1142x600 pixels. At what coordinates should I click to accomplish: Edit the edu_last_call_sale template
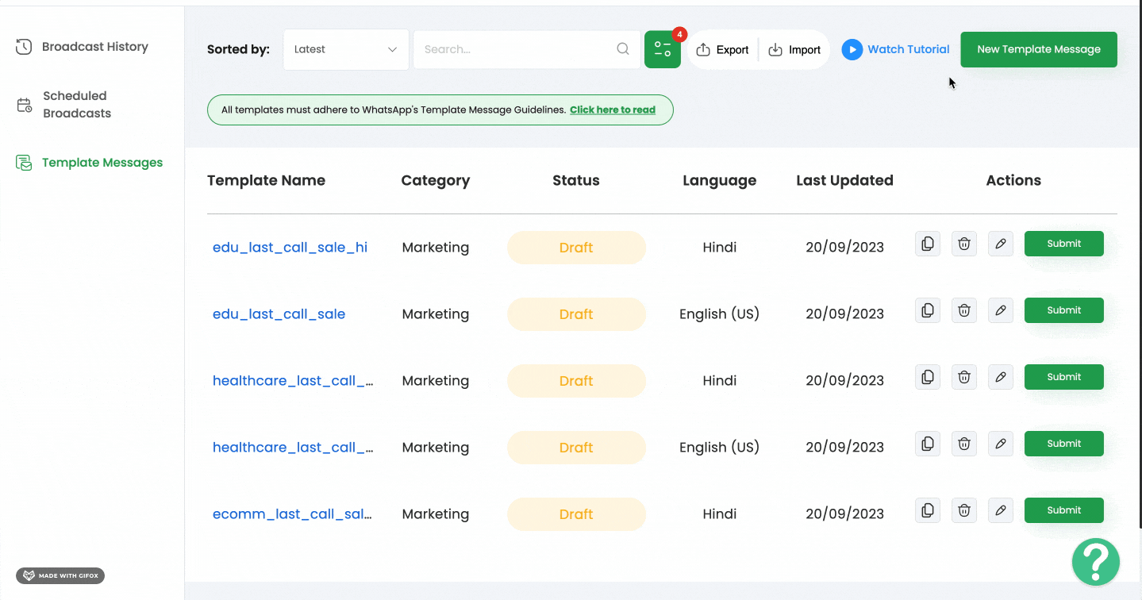[1001, 310]
